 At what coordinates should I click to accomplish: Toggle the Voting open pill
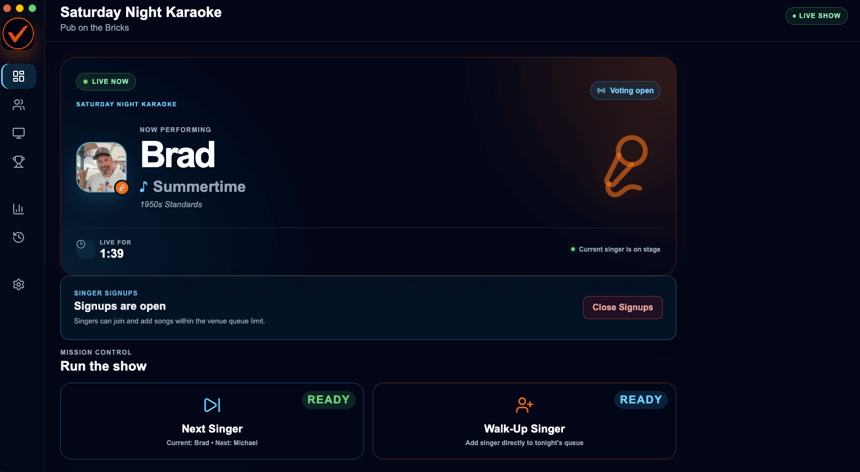(625, 90)
